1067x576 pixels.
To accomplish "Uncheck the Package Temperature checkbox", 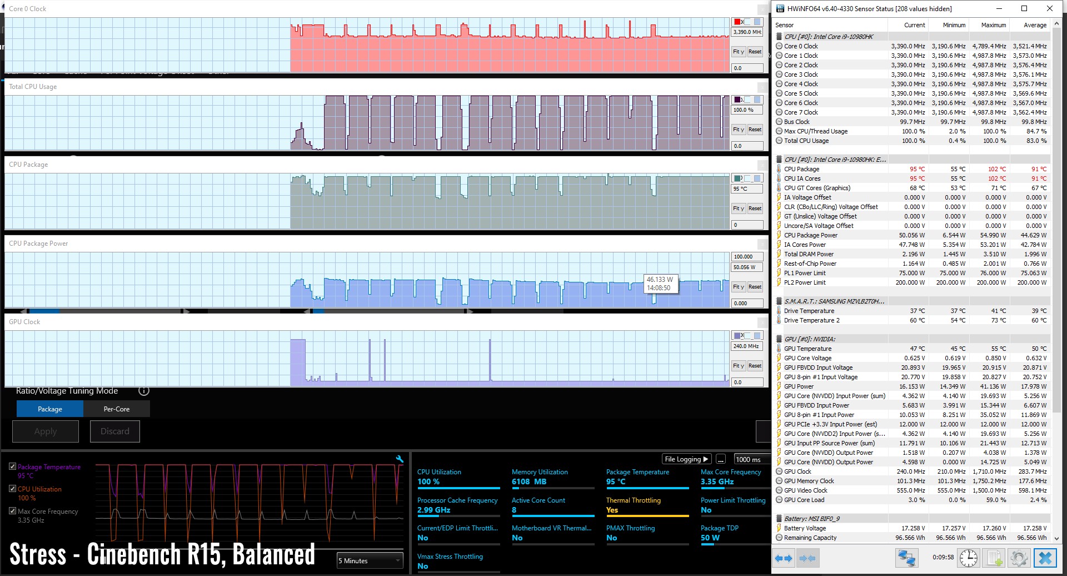I will tap(12, 466).
